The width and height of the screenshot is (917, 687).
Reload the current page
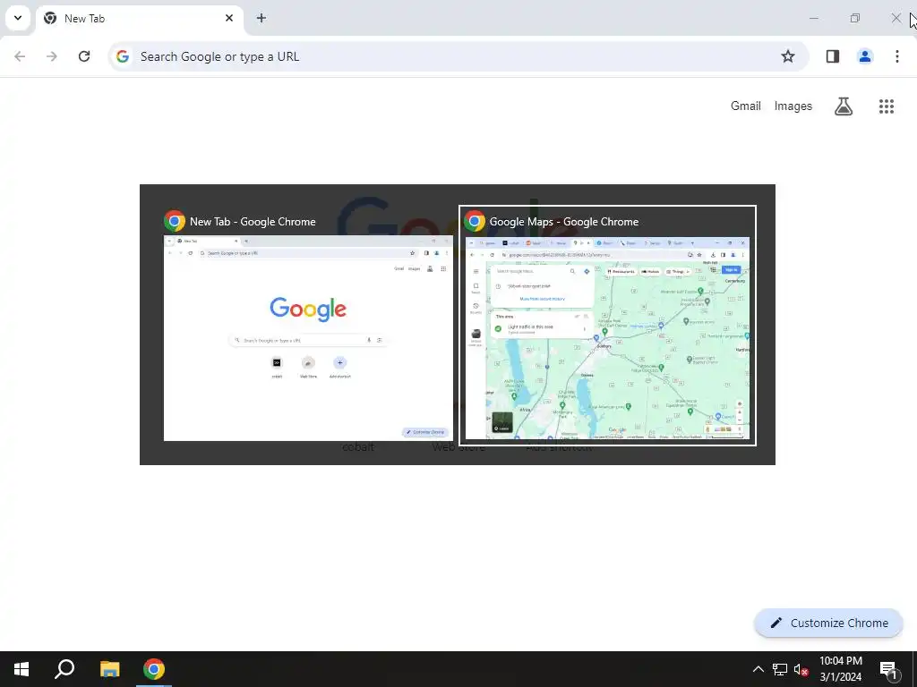click(x=84, y=56)
